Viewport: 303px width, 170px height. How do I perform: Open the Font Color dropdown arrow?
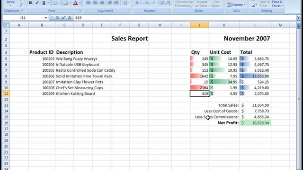[80, 3]
